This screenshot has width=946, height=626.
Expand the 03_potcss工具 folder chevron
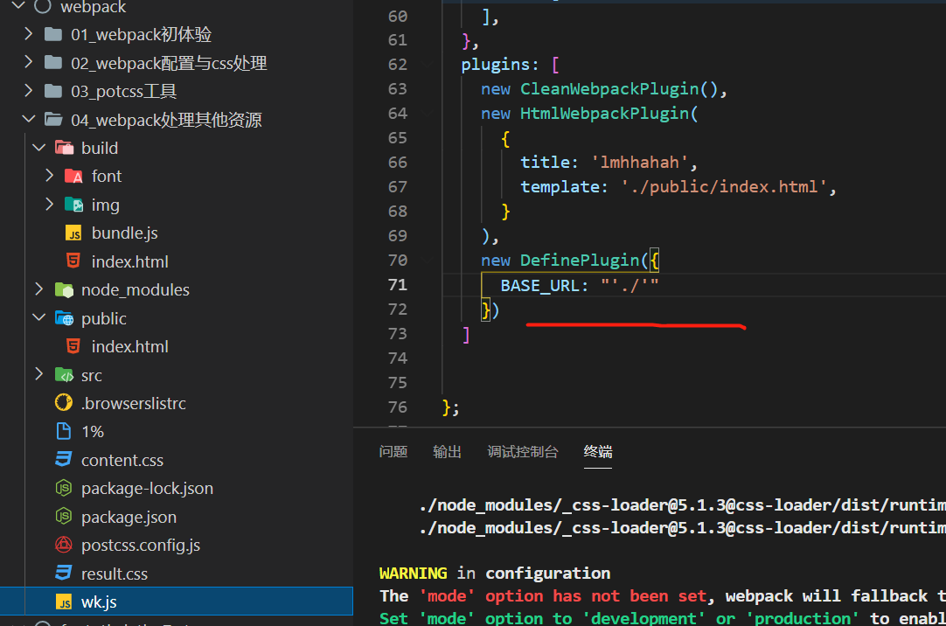[28, 90]
